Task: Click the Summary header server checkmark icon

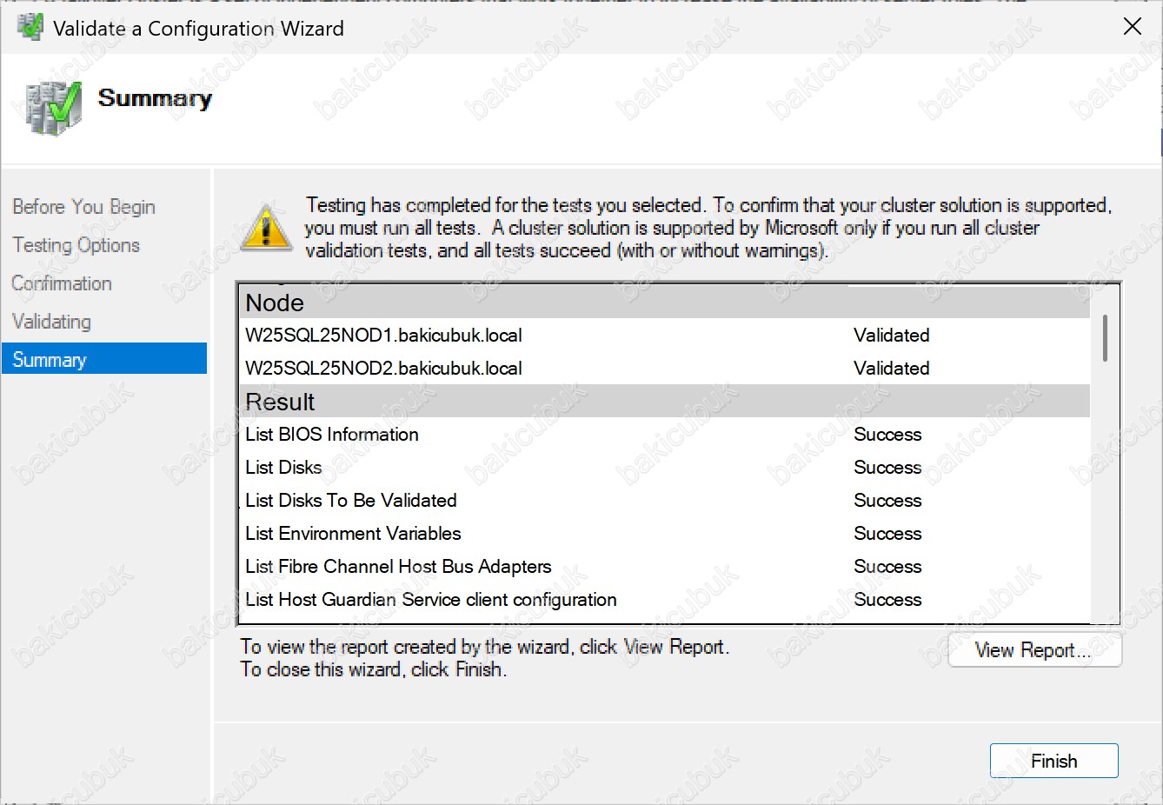Action: point(53,108)
